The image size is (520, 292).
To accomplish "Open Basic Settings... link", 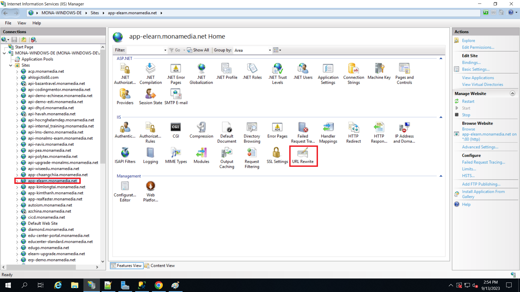I will click(476, 69).
